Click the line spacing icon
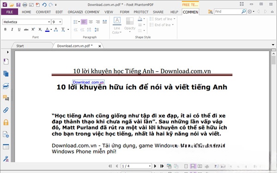The height and width of the screenshot is (173, 277). click(x=96, y=29)
